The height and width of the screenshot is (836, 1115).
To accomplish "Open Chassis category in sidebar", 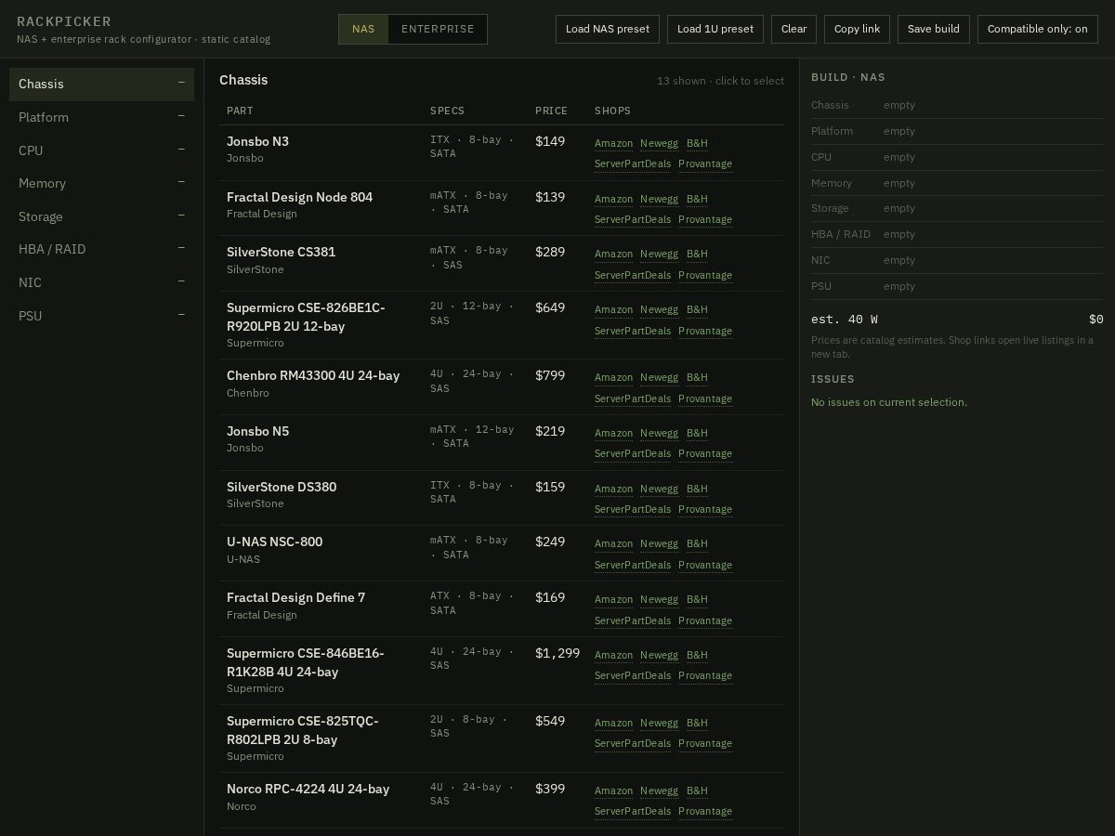I will coord(101,84).
